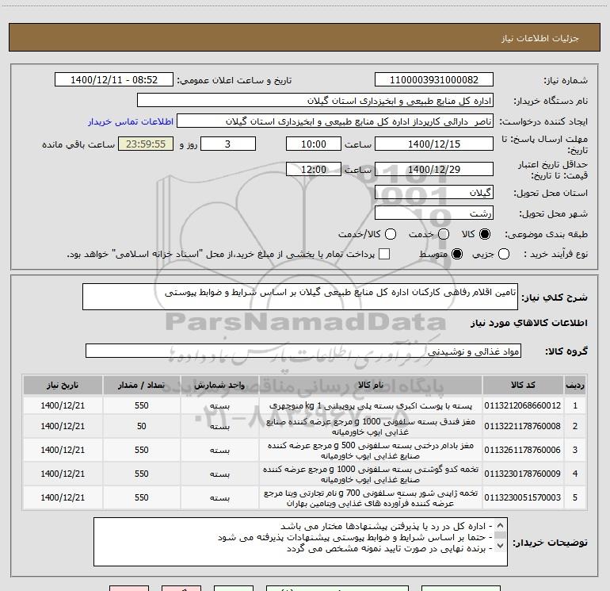
Task: Click scroll down arrow in buyer notes
Action: point(500,547)
